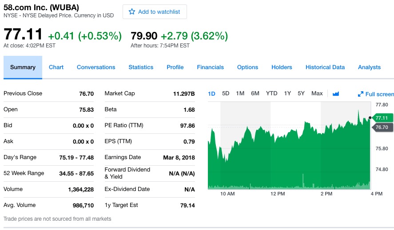Click the At close: 4:02PM EST text
This screenshot has width=394, height=230.
[29, 46]
